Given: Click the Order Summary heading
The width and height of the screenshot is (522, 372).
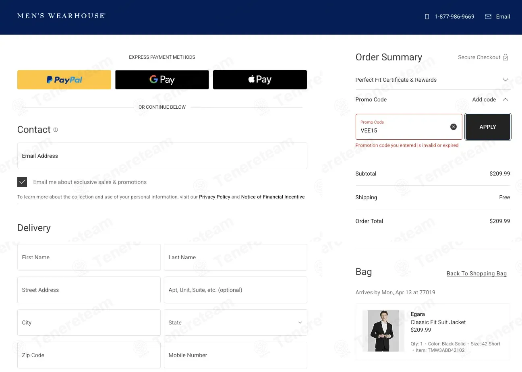Looking at the screenshot, I should pyautogui.click(x=389, y=57).
